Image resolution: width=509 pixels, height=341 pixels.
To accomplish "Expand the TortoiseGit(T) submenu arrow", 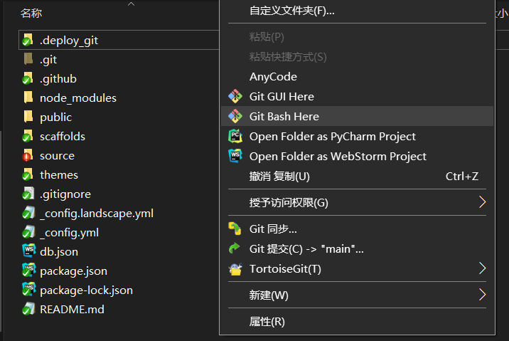I will point(483,268).
